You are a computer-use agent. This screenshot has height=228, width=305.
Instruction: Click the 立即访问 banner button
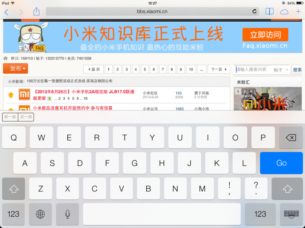click(265, 35)
